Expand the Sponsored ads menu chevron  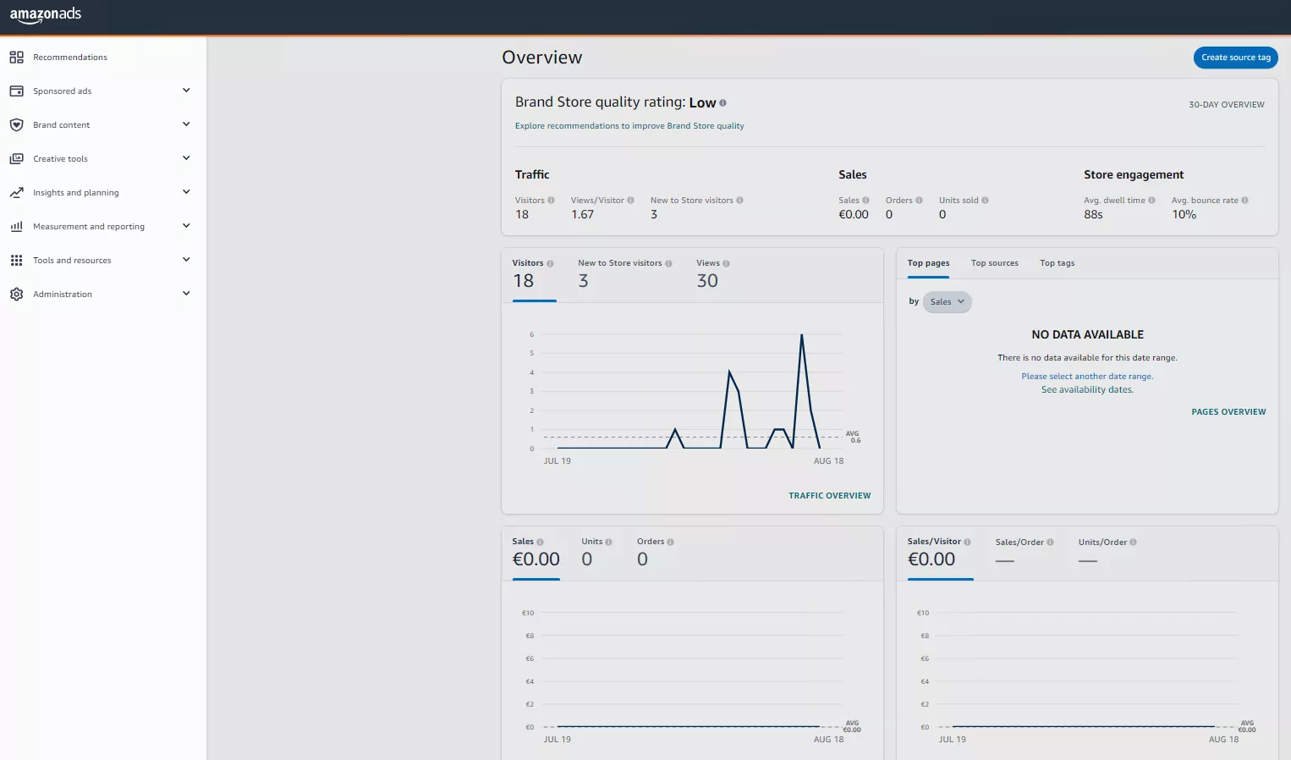click(x=186, y=91)
